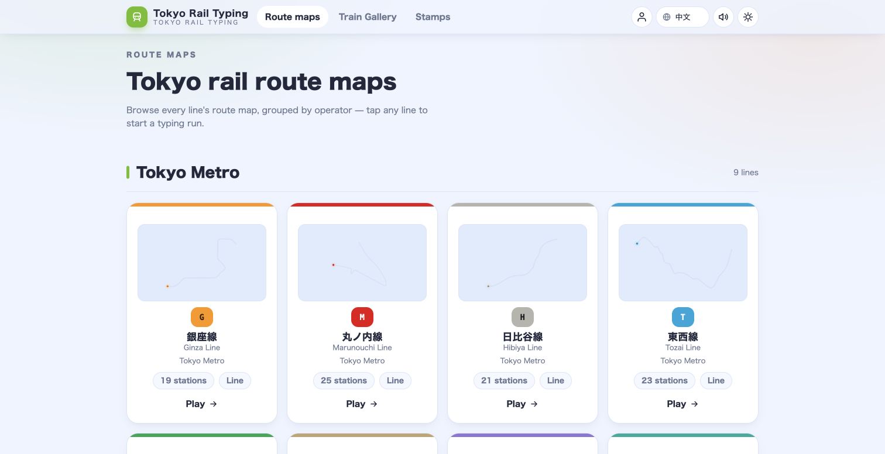This screenshot has height=454, width=885.
Task: Click the 丸ノ内線 card title
Action: pyautogui.click(x=362, y=336)
